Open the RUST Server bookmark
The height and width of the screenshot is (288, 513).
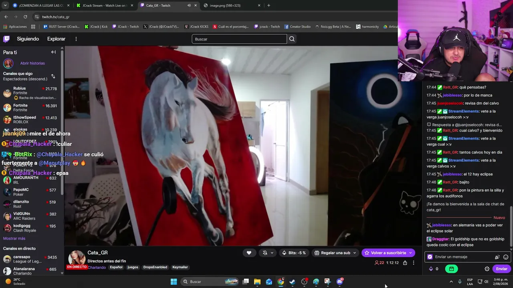point(61,27)
